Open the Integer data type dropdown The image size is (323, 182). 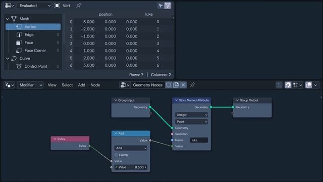[192, 115]
